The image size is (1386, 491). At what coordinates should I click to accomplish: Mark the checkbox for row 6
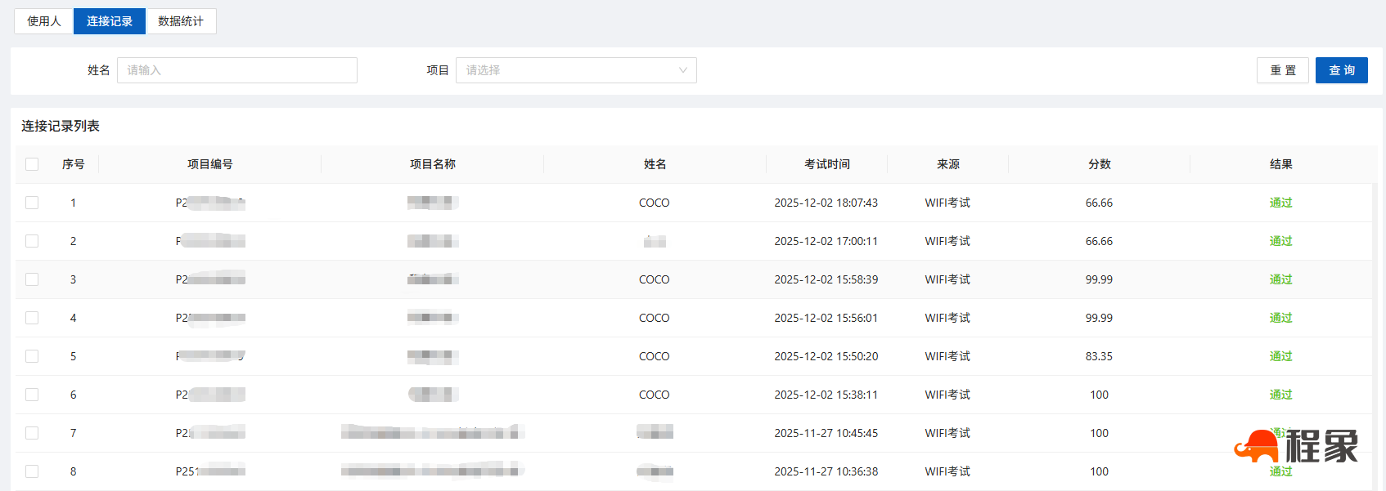pyautogui.click(x=32, y=395)
